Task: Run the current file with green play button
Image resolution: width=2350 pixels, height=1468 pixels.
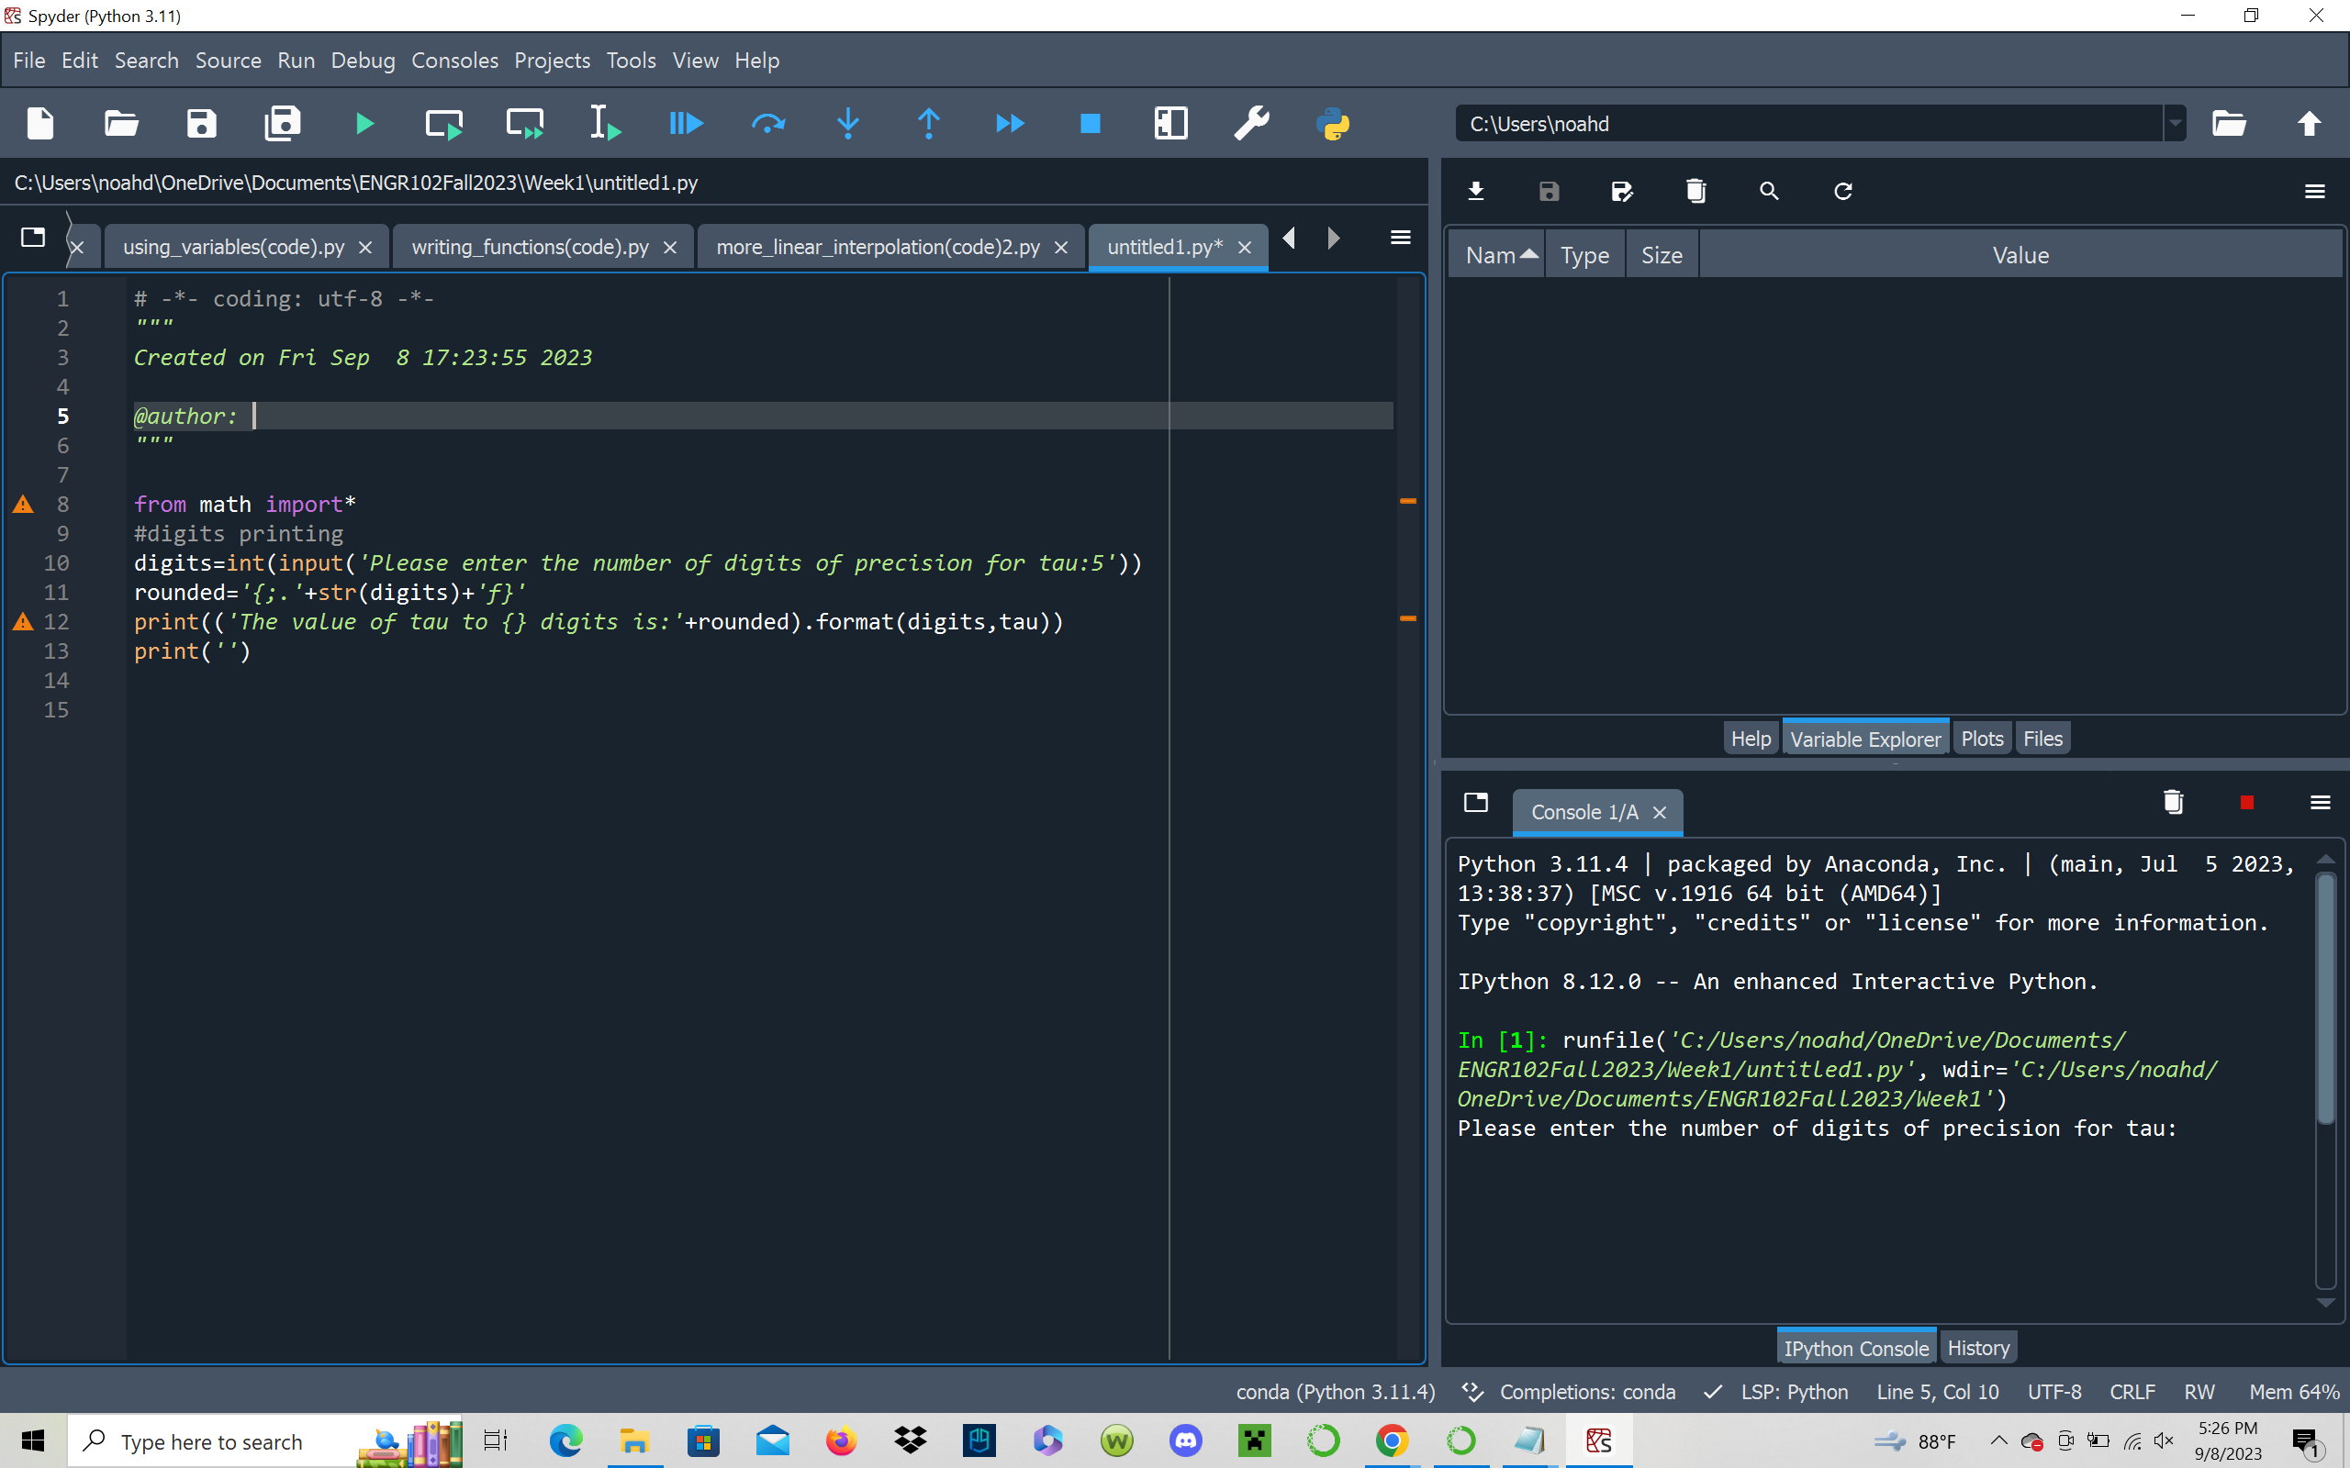Action: 364,123
